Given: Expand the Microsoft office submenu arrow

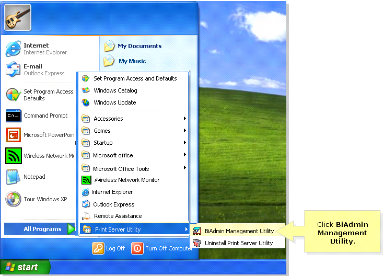Looking at the screenshot, I should pos(185,154).
